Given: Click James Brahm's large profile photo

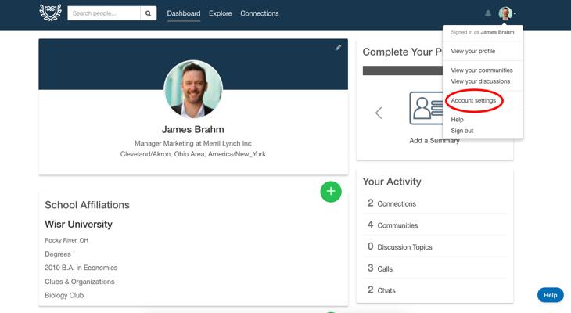Looking at the screenshot, I should point(193,88).
